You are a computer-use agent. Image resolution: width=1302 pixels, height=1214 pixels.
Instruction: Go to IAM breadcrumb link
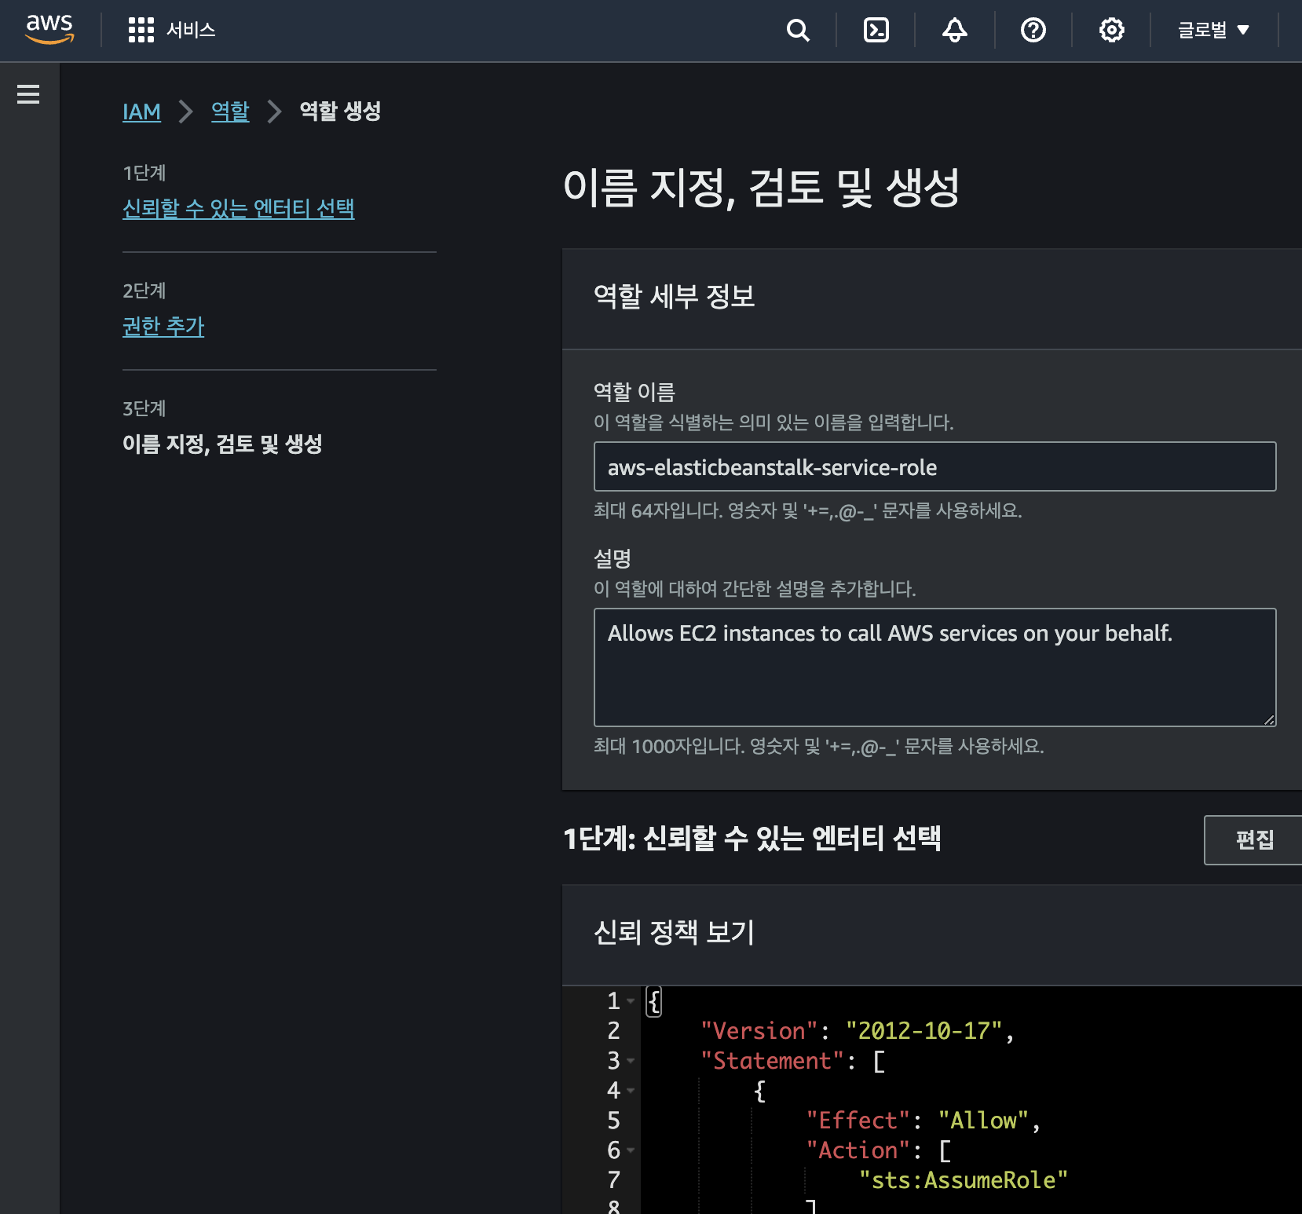tap(141, 112)
